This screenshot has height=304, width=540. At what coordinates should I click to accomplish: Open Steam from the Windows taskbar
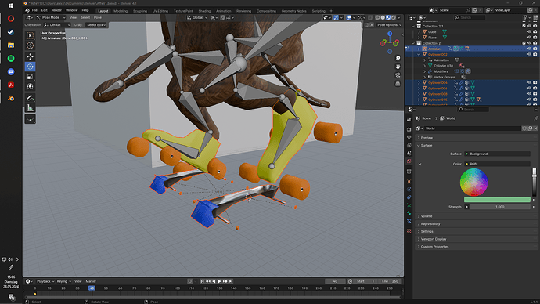tap(11, 32)
